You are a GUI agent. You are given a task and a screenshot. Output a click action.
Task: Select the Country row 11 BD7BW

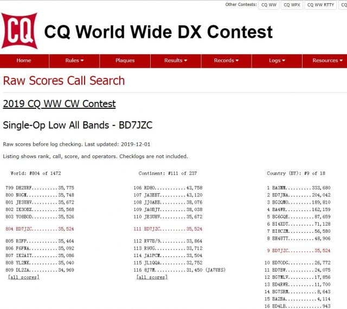pyautogui.click(x=298, y=270)
